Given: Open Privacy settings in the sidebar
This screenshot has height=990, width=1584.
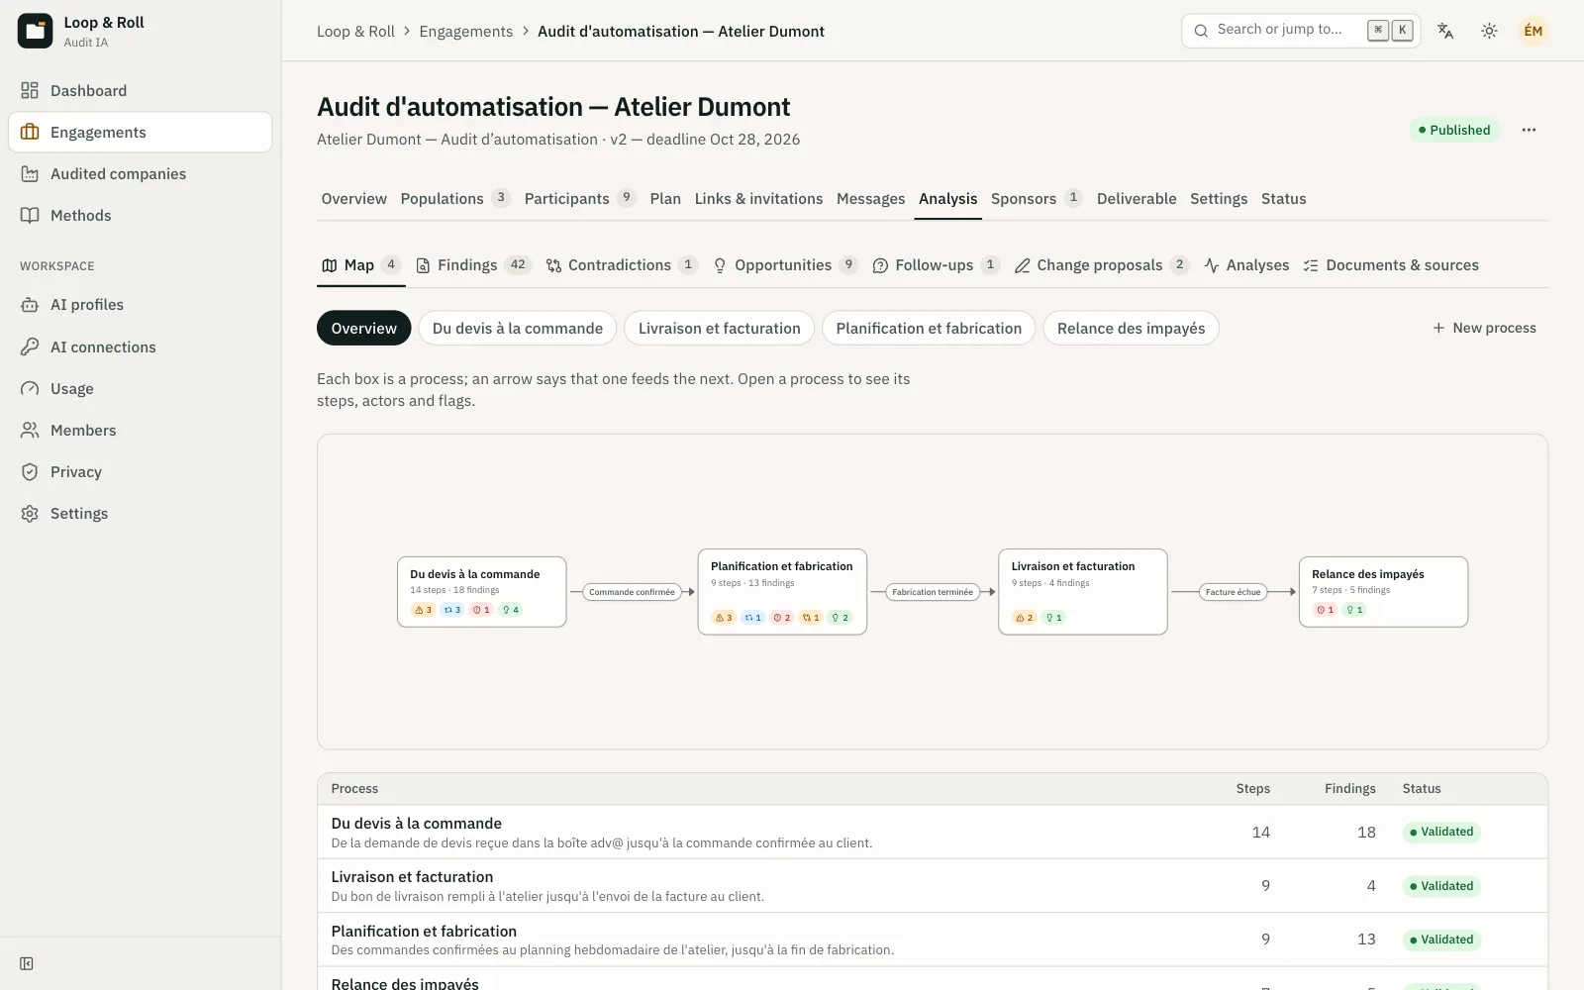Looking at the screenshot, I should [x=140, y=472].
